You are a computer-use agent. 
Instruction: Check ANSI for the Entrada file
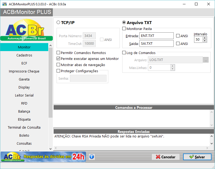178,36
